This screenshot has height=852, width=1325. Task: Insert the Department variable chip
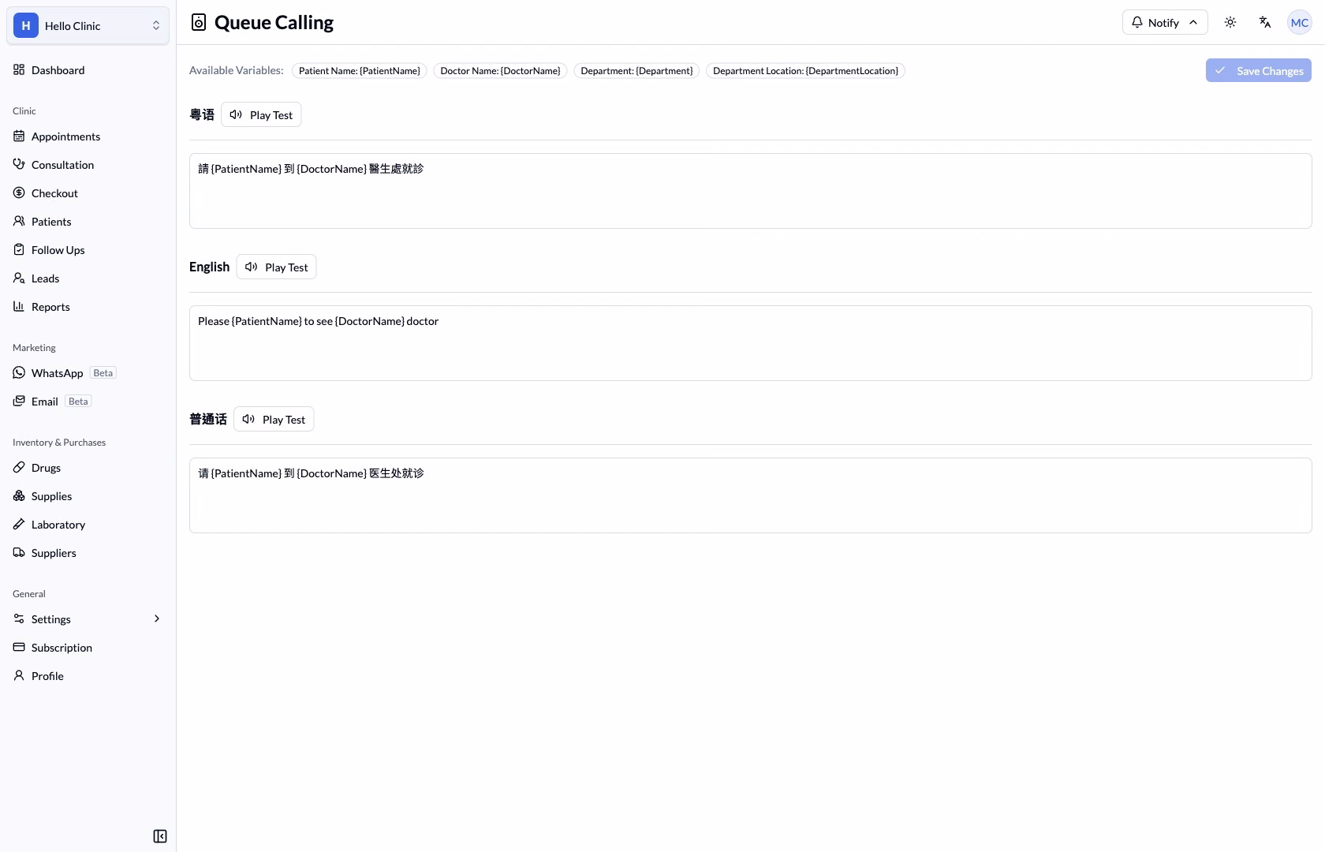tap(636, 70)
